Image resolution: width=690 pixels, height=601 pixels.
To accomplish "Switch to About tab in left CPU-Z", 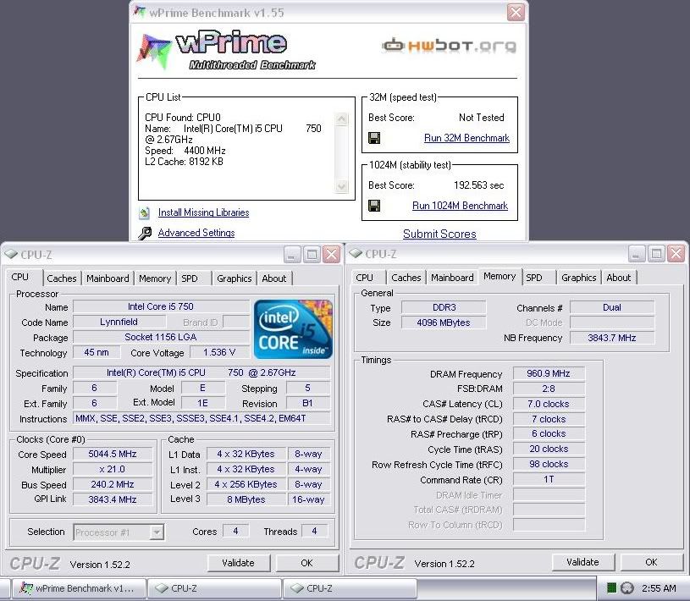I will (x=274, y=278).
